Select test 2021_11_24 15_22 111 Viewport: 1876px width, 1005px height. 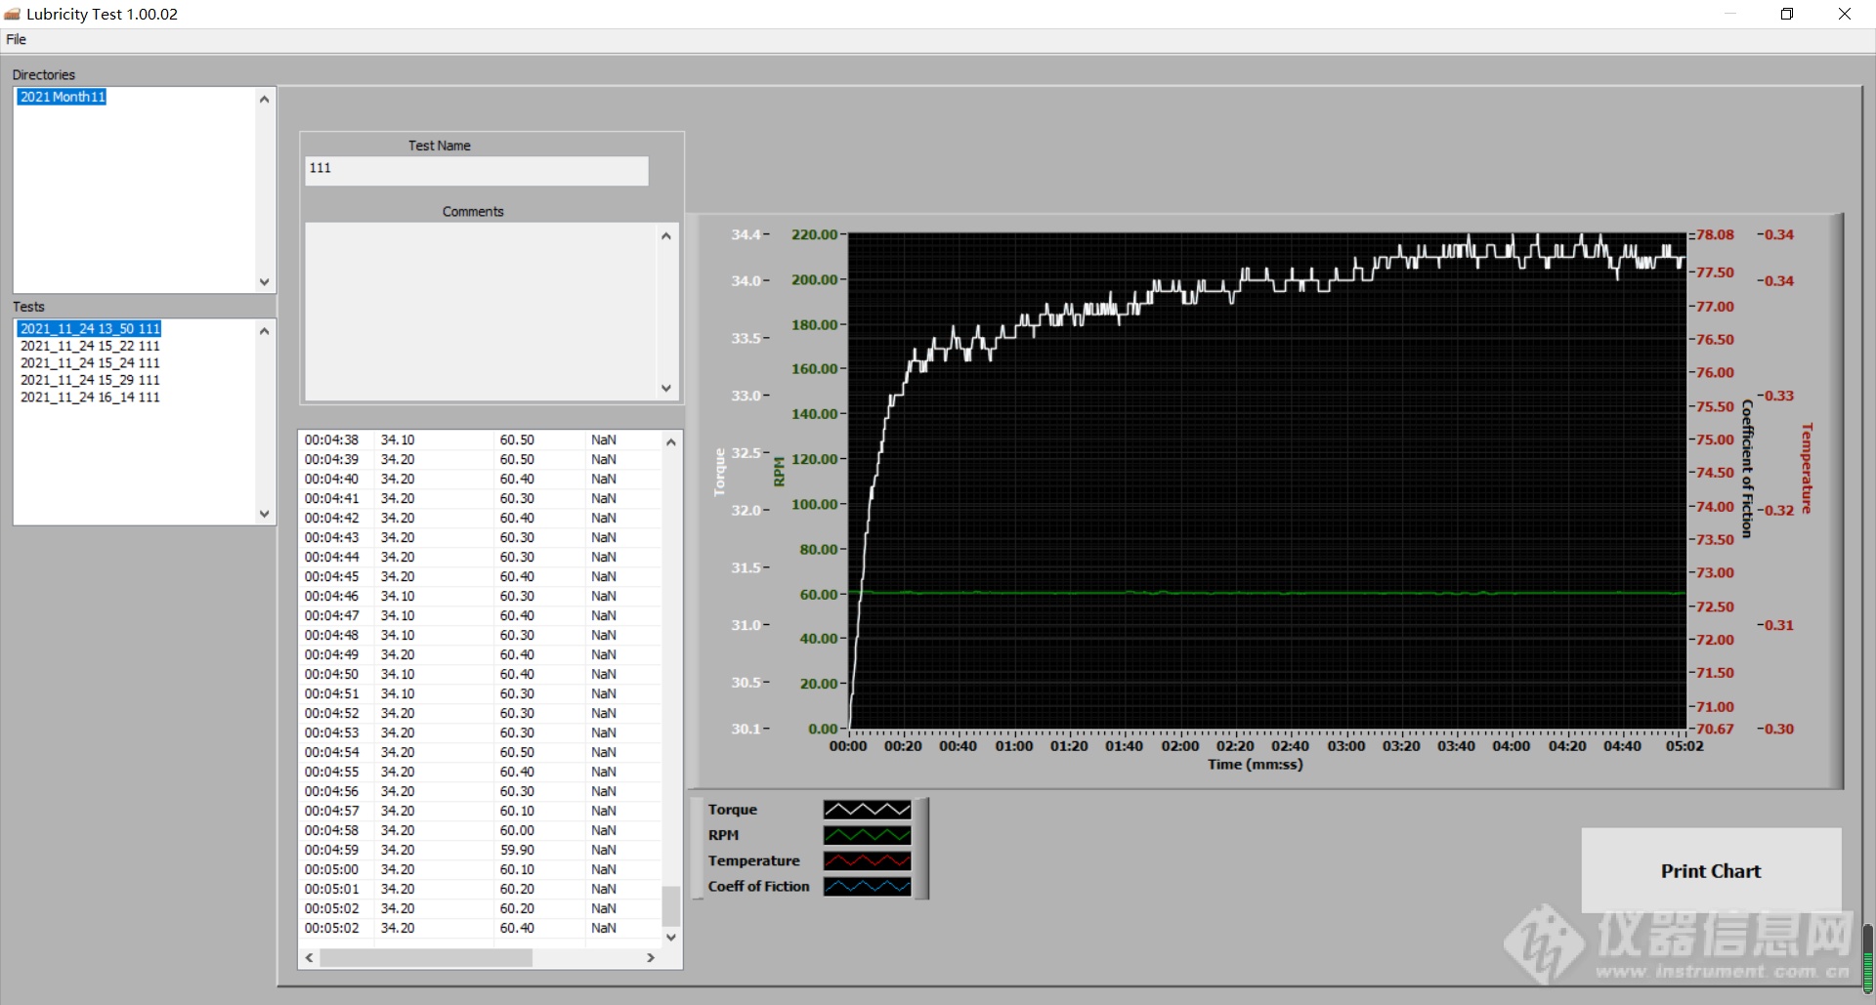[90, 346]
